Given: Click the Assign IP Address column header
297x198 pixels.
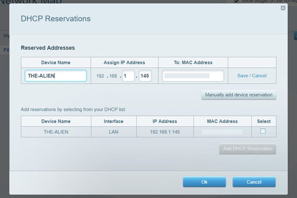Looking at the screenshot, I should [x=124, y=63].
